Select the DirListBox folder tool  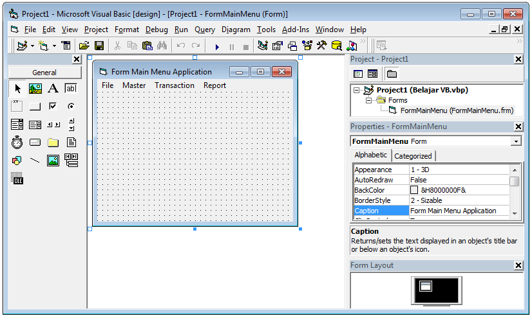[53, 143]
